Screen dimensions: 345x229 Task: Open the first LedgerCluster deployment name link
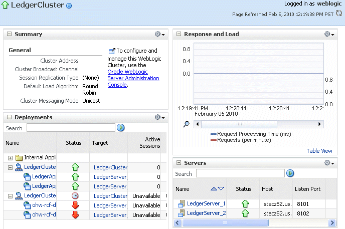tap(40, 167)
